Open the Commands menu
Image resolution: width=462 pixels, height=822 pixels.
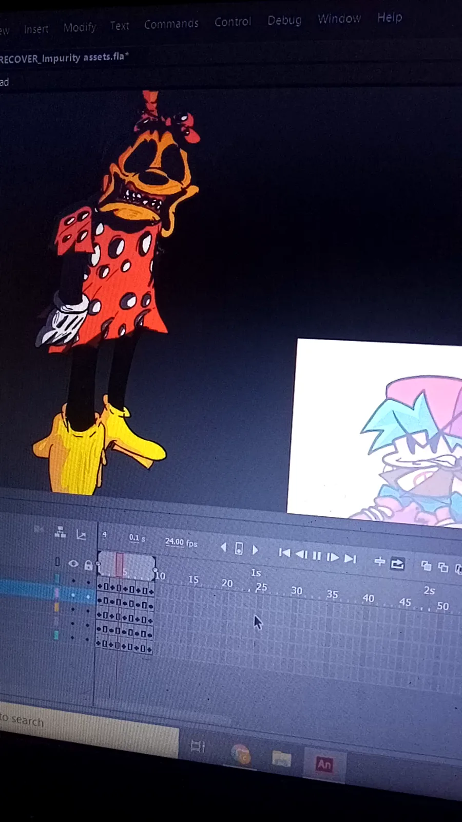[171, 24]
